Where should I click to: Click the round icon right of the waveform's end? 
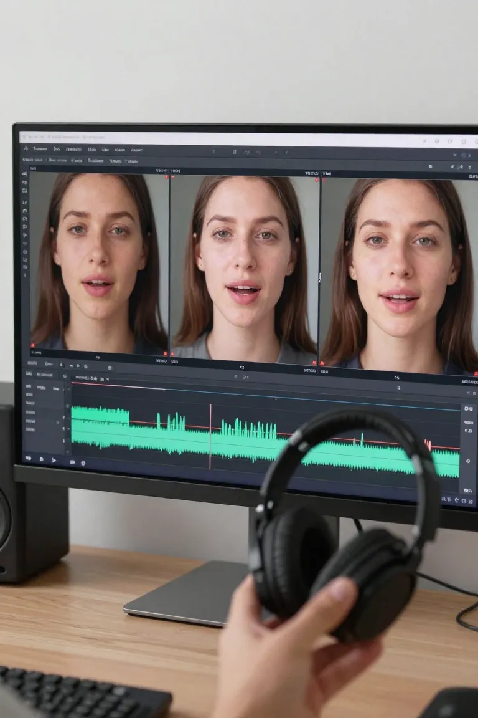click(467, 461)
